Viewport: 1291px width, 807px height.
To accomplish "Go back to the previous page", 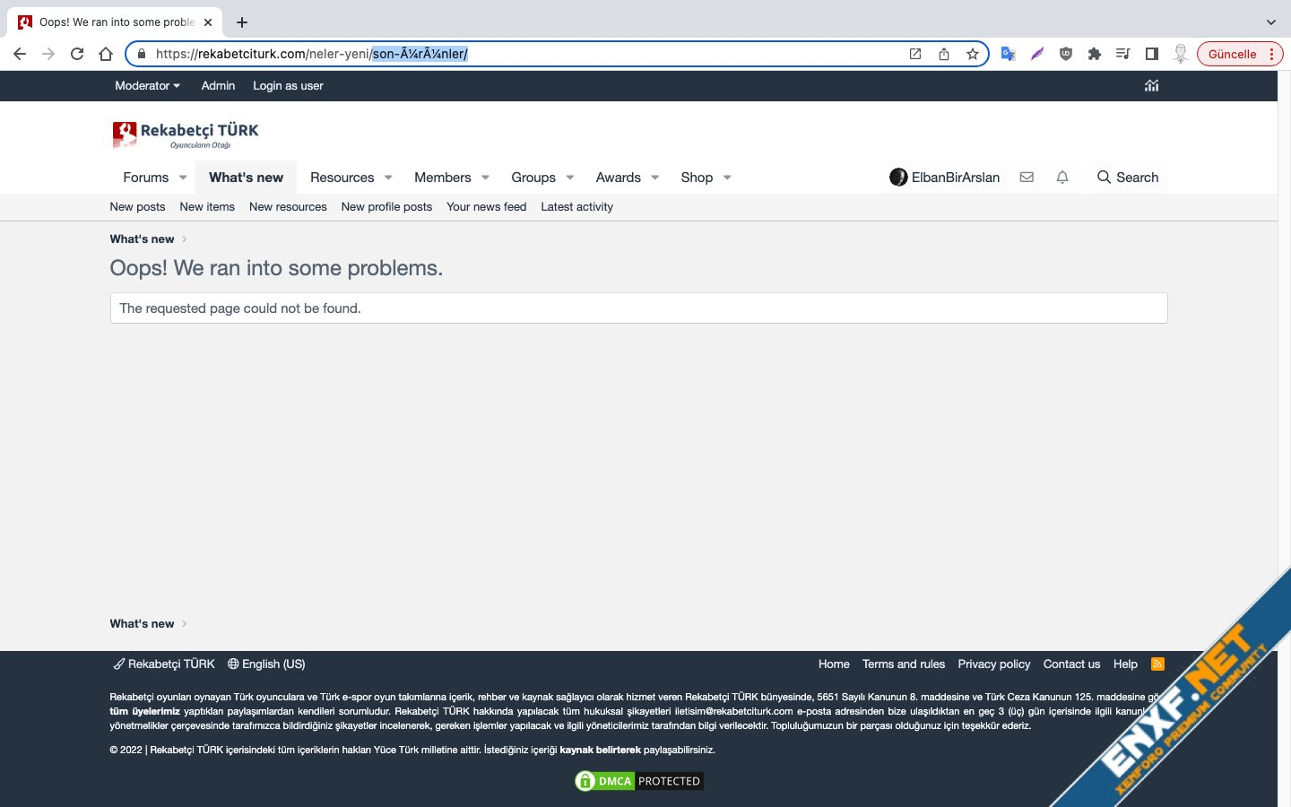I will coord(20,54).
